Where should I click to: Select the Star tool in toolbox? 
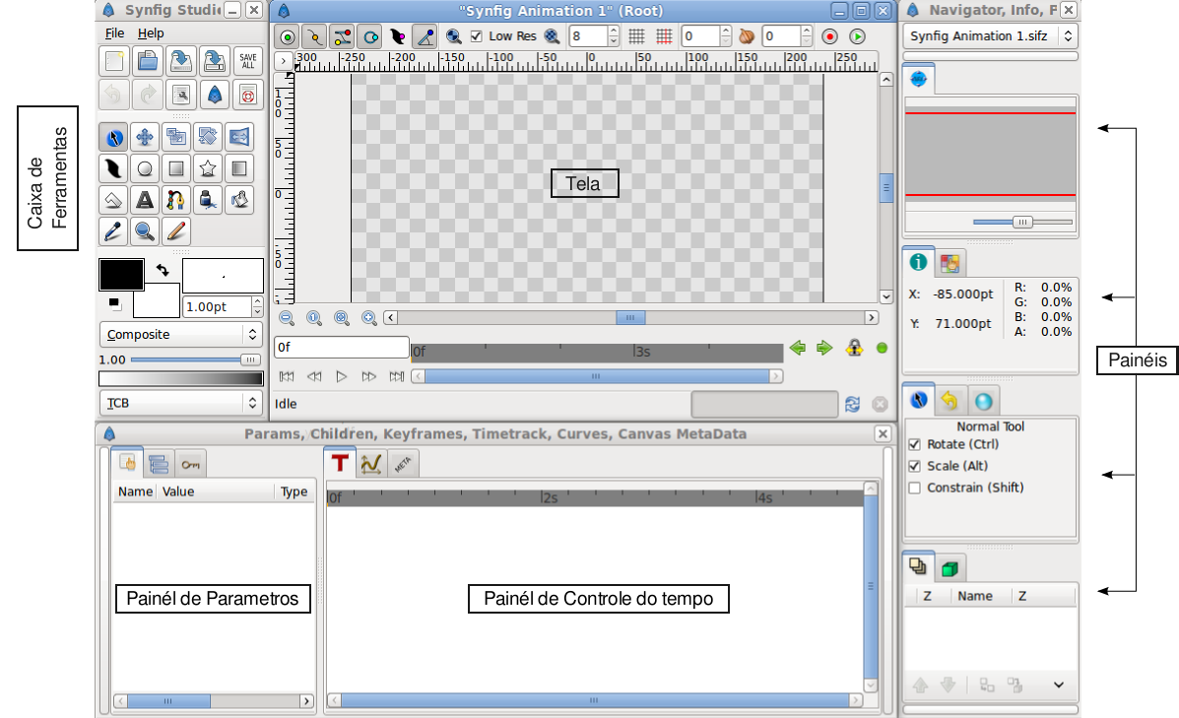(x=208, y=169)
